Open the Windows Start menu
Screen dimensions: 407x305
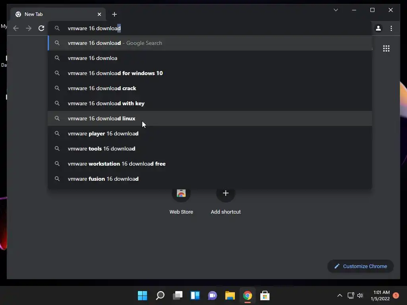point(142,295)
